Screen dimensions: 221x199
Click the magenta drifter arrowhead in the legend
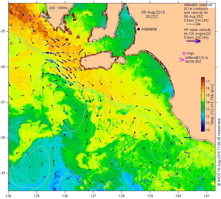(181, 60)
